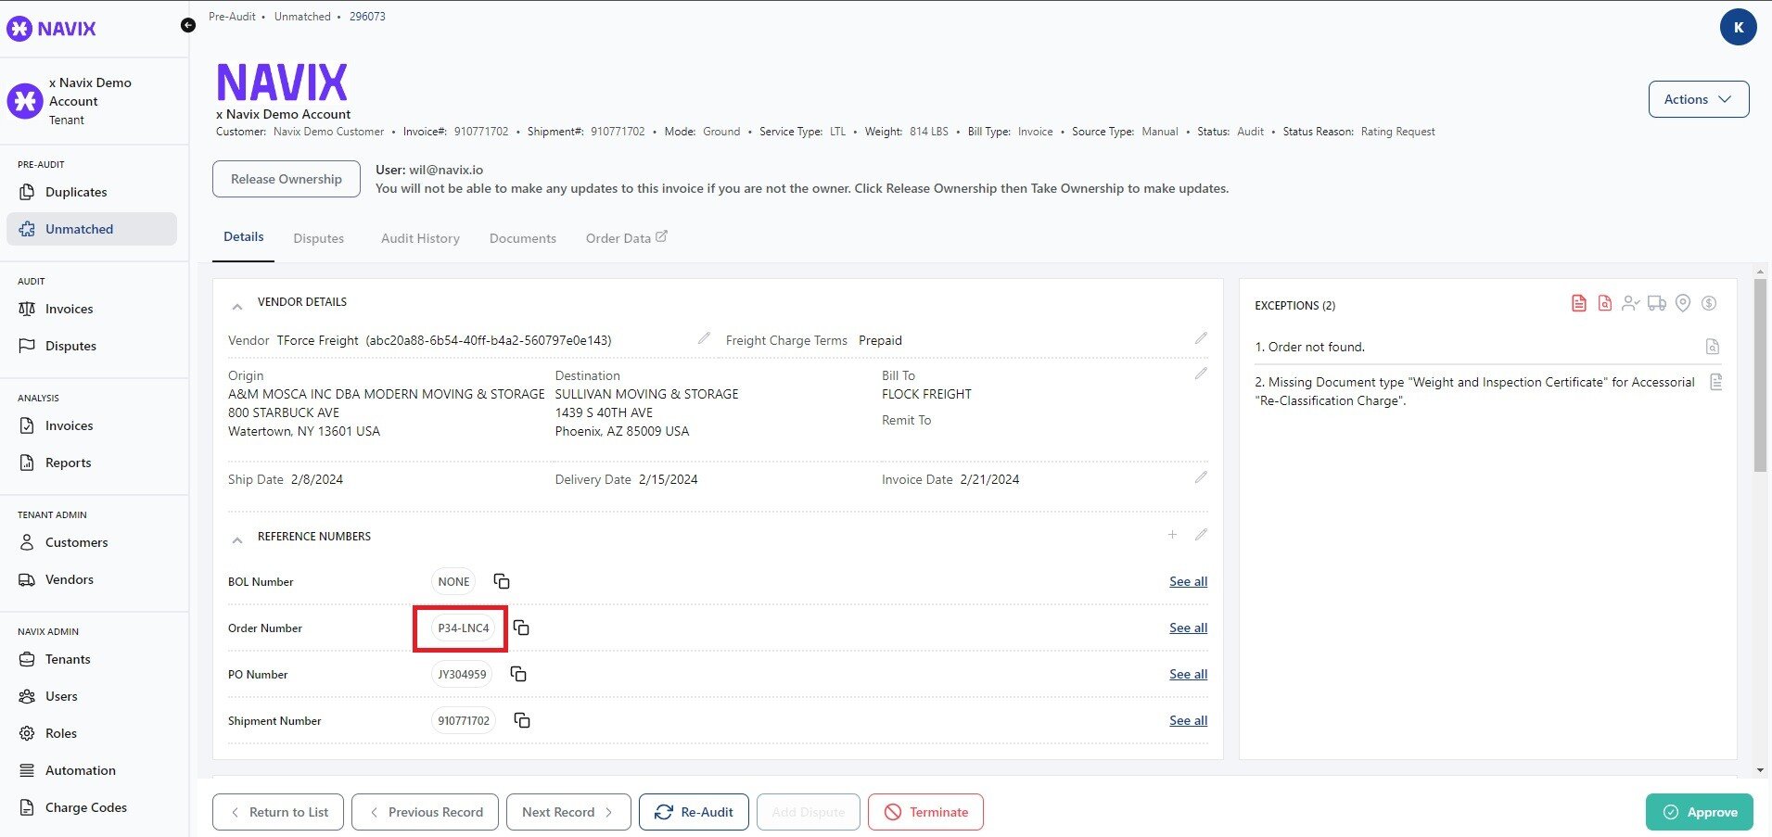Screen dimensions: 1772x837
Task: Click the document icon beside Missing Document exception
Action: (x=1715, y=382)
